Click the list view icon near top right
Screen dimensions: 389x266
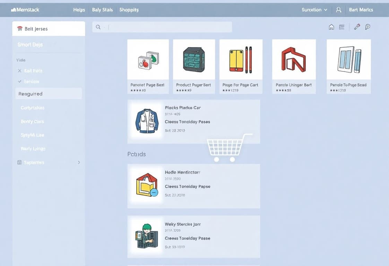(x=342, y=27)
